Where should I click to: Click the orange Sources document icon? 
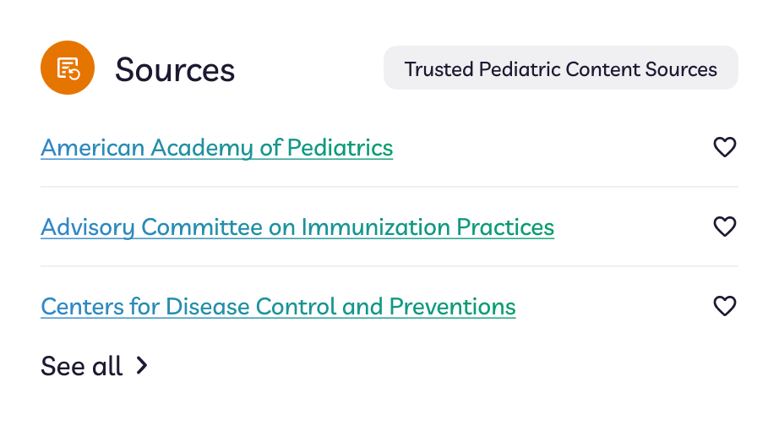pyautogui.click(x=68, y=68)
